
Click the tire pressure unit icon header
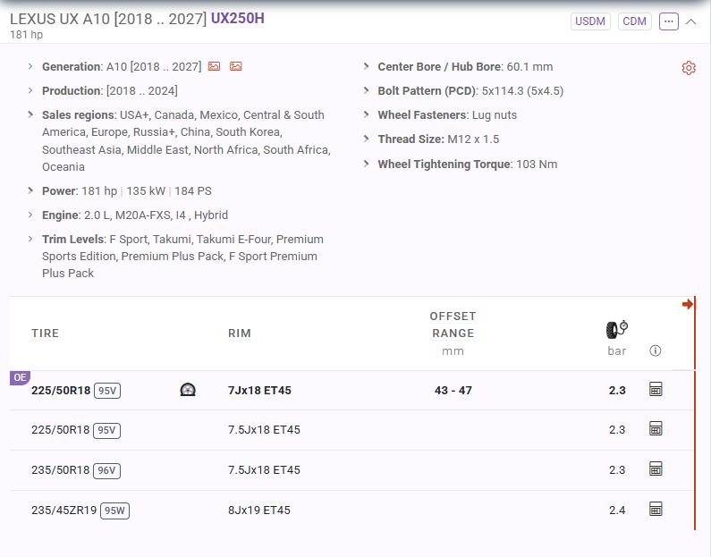tap(617, 330)
